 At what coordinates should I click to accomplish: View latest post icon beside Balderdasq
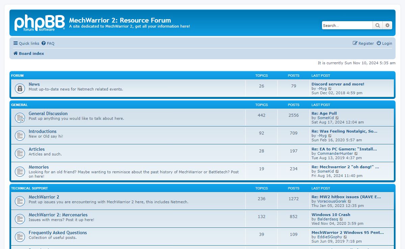click(x=341, y=219)
